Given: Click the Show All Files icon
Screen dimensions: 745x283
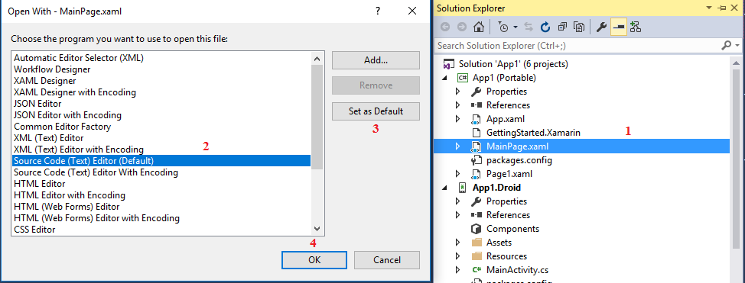Looking at the screenshot, I should coord(579,27).
